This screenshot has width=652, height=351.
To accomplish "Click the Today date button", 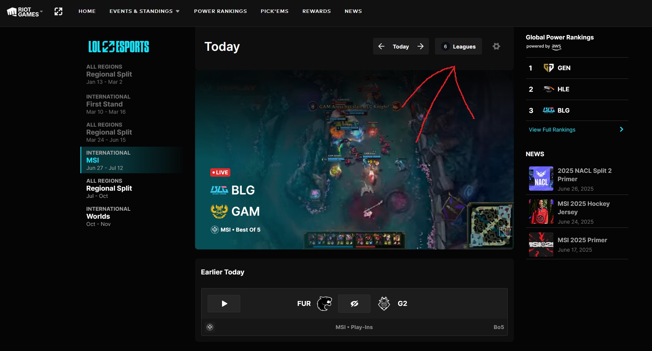I will point(401,47).
